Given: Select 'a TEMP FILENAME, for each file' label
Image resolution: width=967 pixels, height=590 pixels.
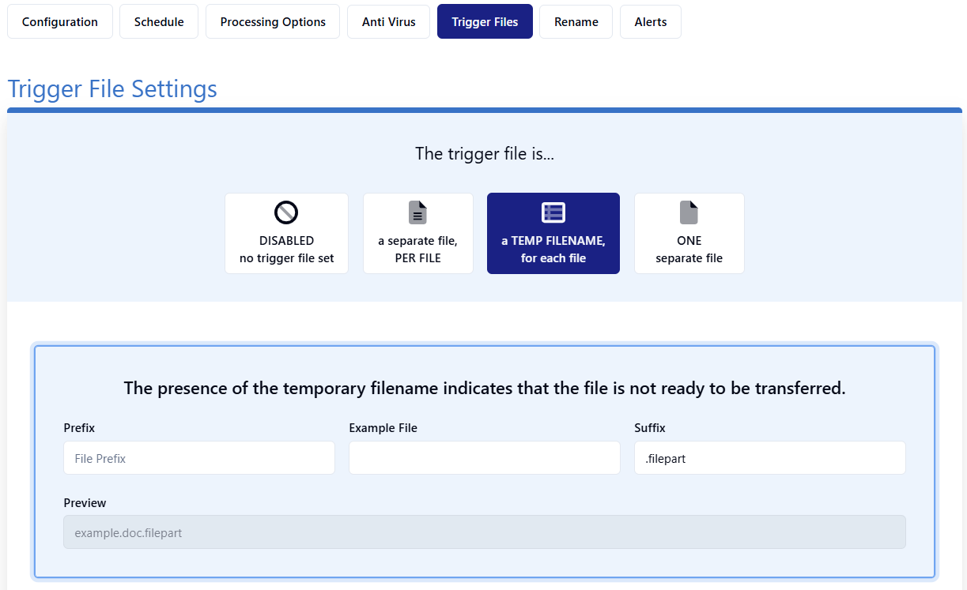Looking at the screenshot, I should click(553, 250).
